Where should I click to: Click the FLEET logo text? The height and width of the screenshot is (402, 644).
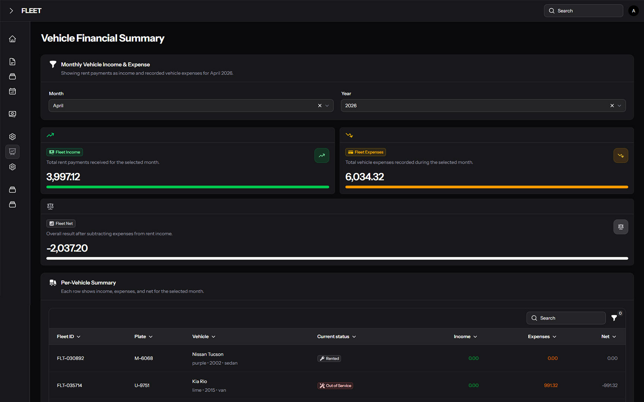31,11
